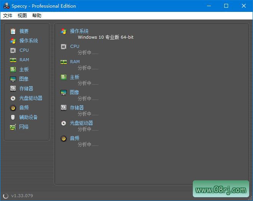Screen dimensions: 253x201
Task: Click the loading spinner in status bar
Action: 6,196
